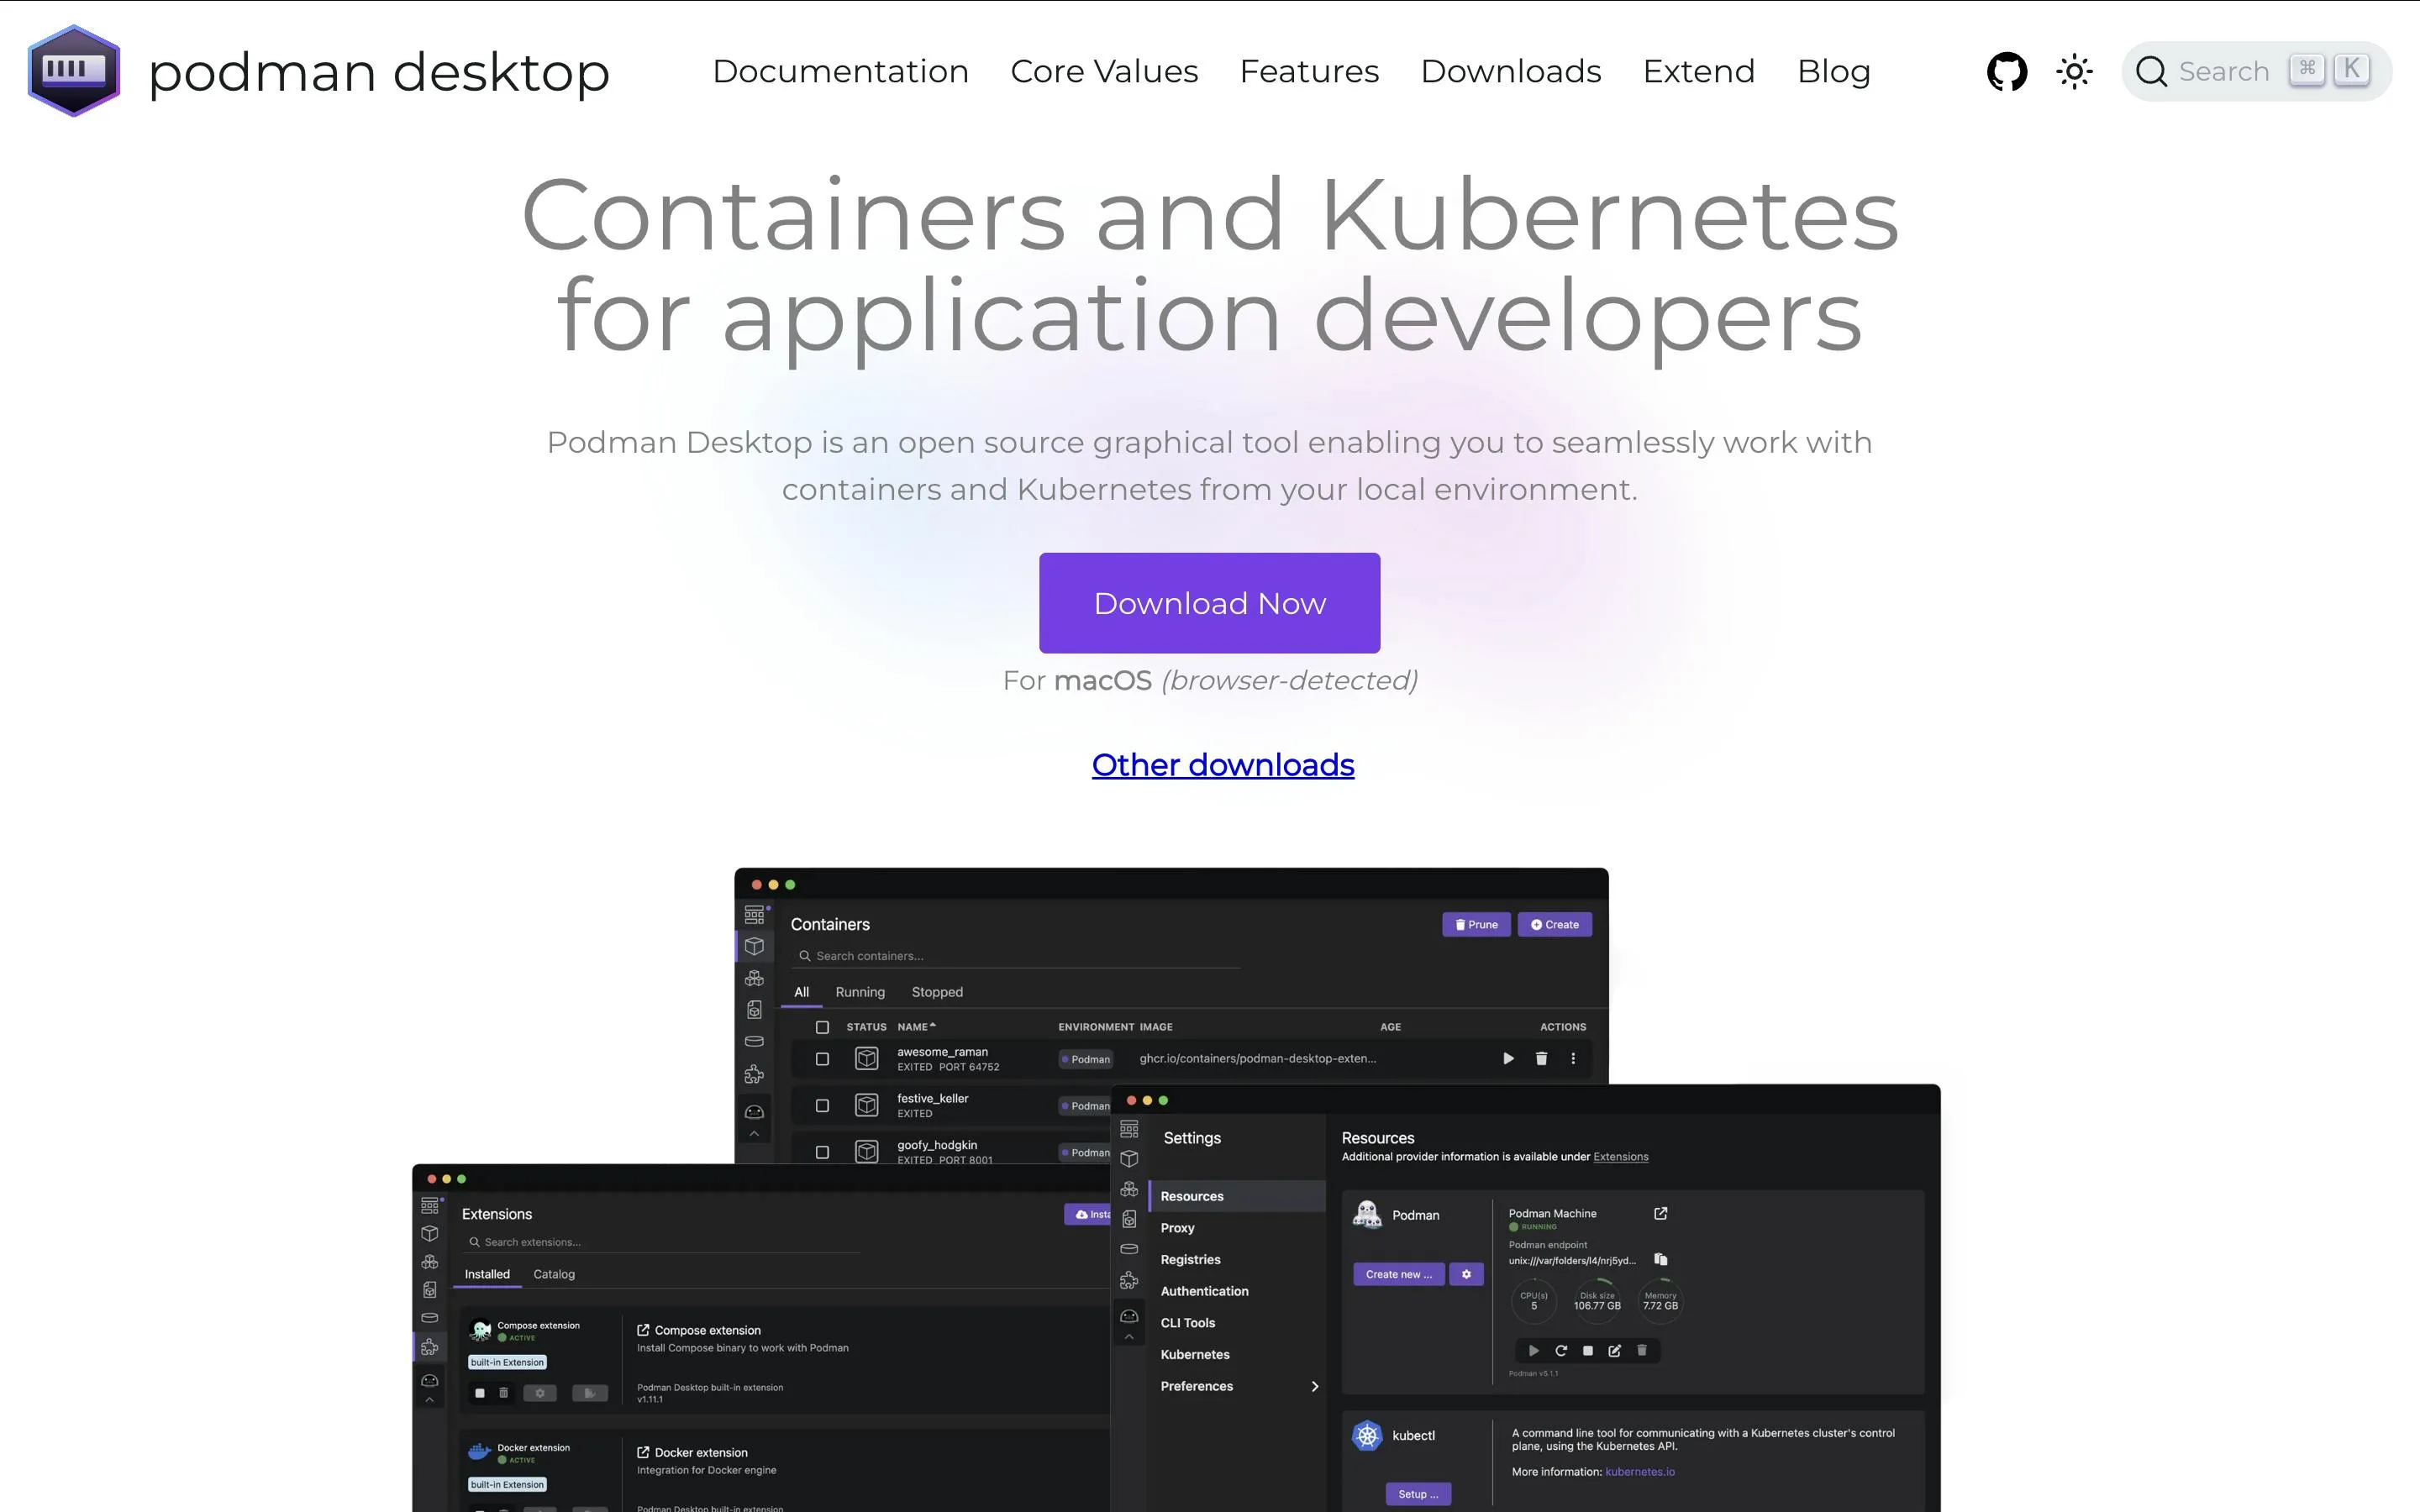
Task: Click the Podman Desktop logo
Action: tap(73, 71)
